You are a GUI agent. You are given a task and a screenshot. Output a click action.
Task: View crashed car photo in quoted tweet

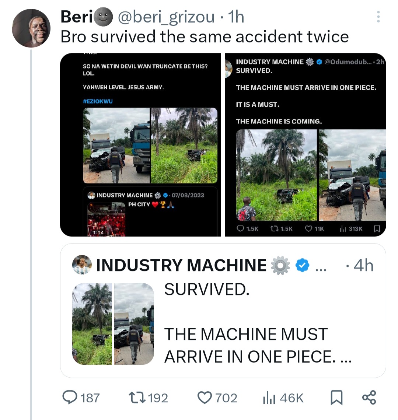point(134,324)
